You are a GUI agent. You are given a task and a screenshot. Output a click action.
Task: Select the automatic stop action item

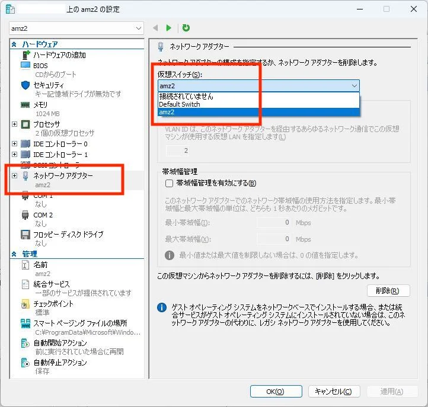tap(60, 363)
